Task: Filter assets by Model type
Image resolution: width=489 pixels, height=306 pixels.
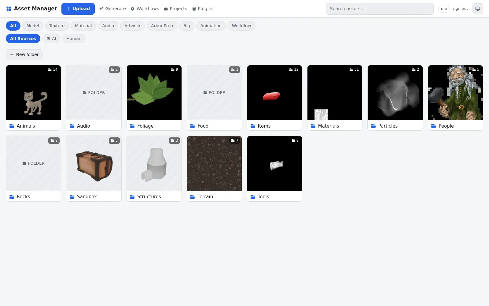Action: (x=33, y=26)
